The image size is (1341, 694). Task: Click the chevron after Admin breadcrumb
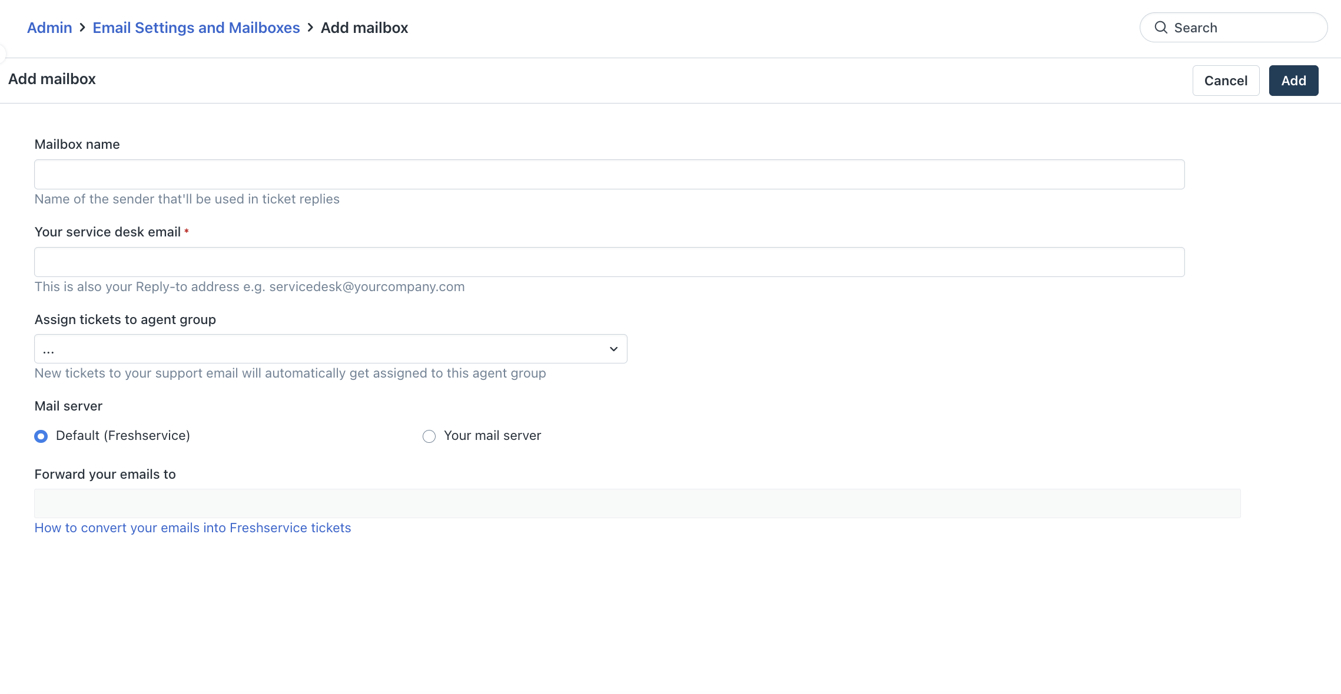click(82, 28)
